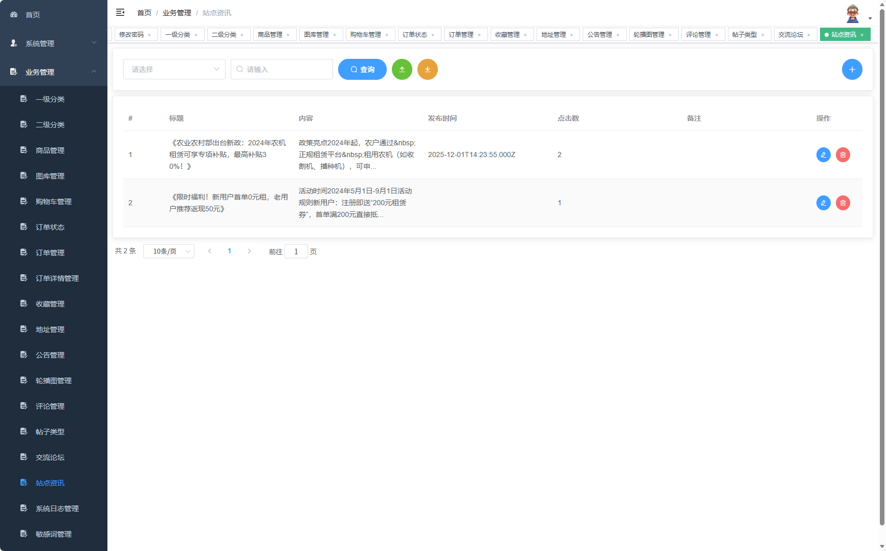886x551 pixels.
Task: Open the edit icon for the first news row
Action: click(823, 155)
